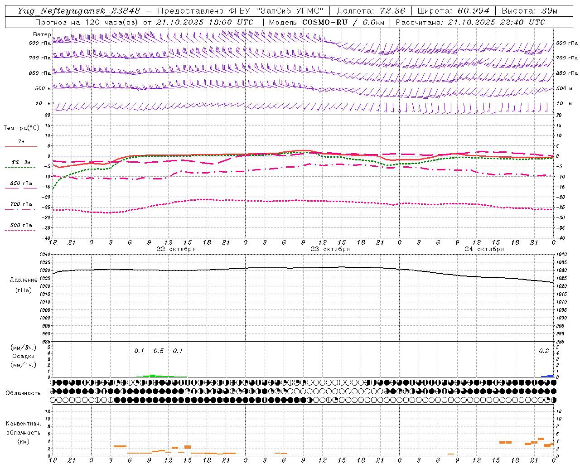Viewport: 580px width, 464px height.
Task: Click the "Осадки" precipitation label
Action: click(24, 357)
